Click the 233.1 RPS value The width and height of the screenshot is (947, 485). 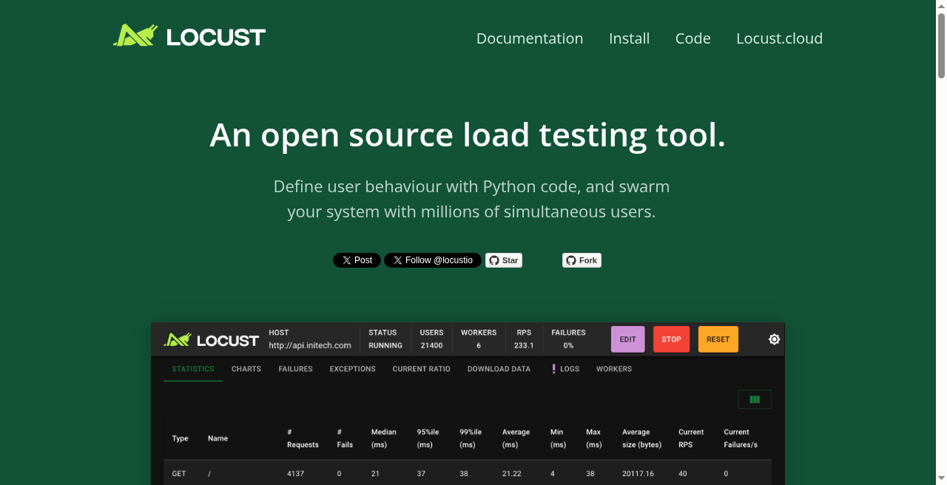coord(524,345)
